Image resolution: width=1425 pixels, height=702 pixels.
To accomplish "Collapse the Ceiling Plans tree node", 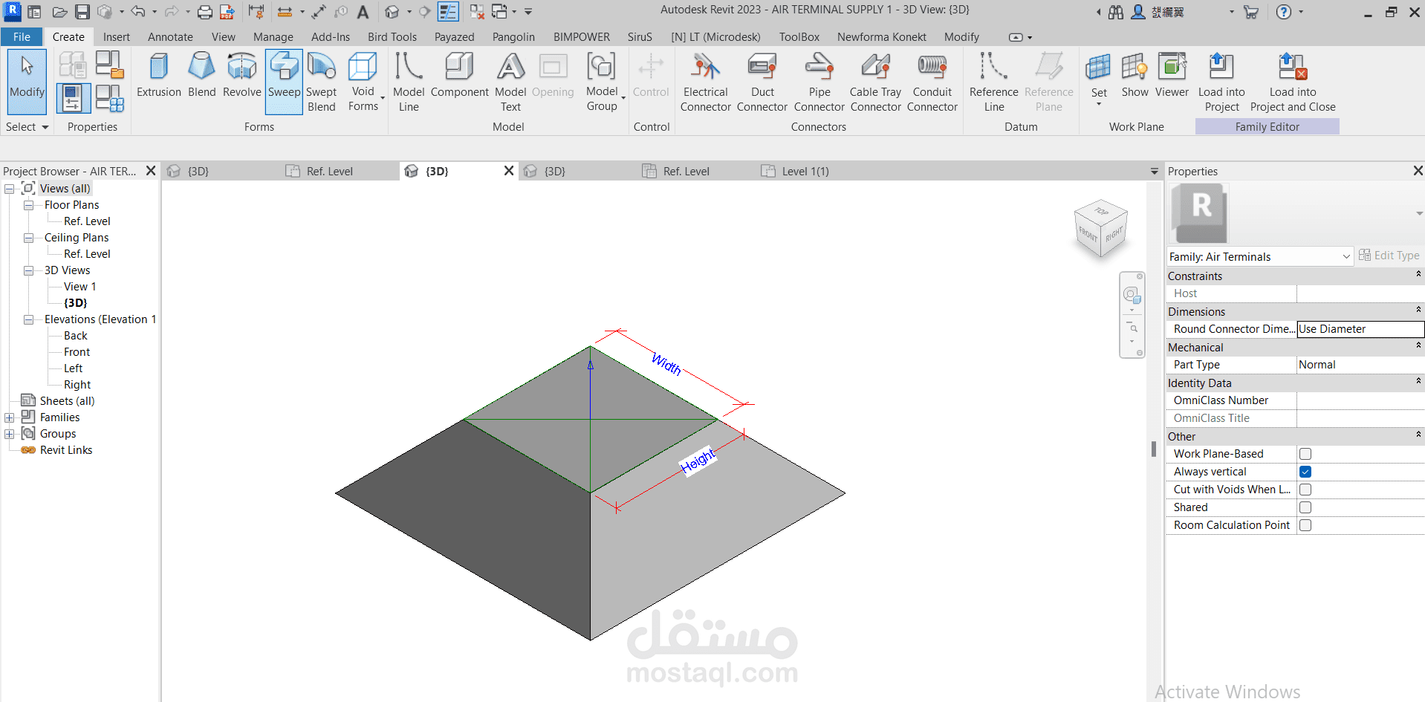I will (28, 238).
